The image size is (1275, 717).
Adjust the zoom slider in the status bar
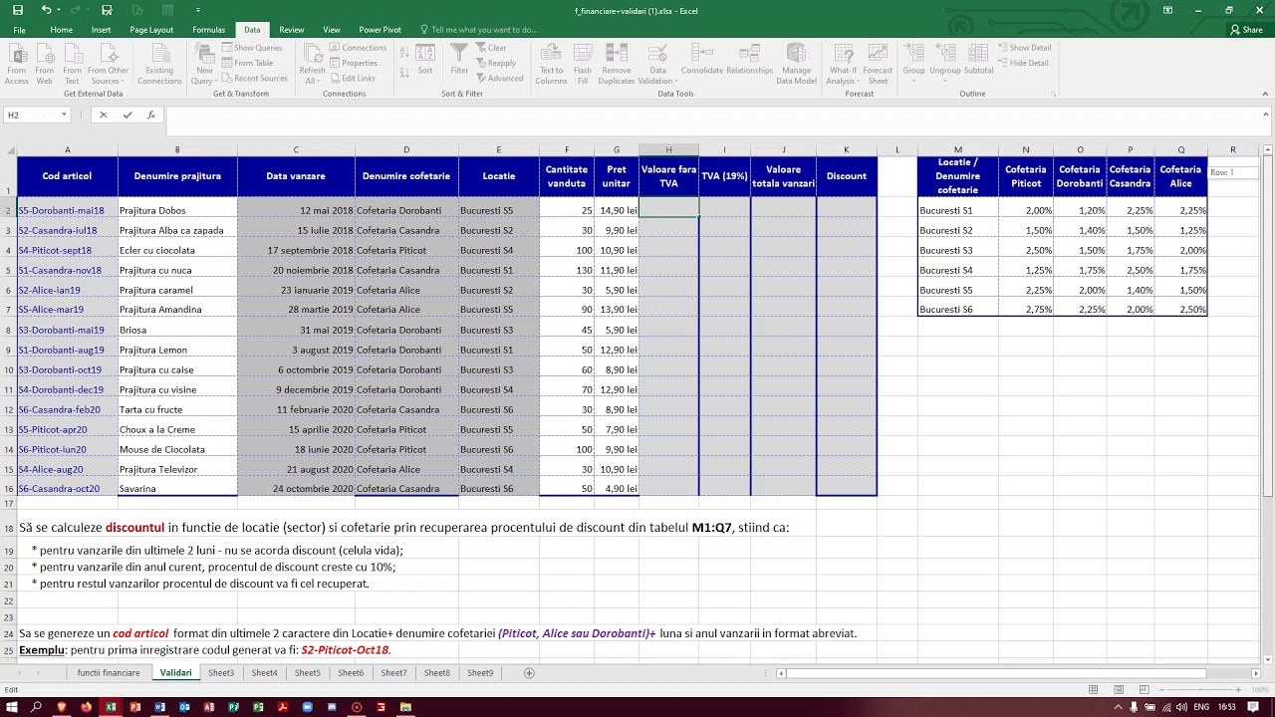[1199, 689]
